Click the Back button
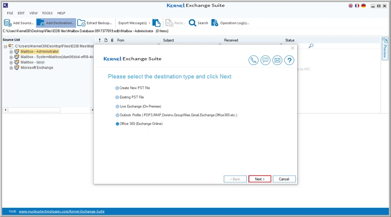The height and width of the screenshot is (217, 391). [x=235, y=179]
